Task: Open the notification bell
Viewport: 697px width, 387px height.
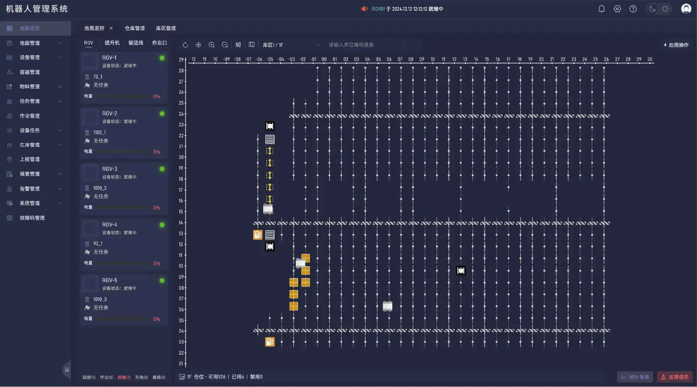Action: click(602, 9)
